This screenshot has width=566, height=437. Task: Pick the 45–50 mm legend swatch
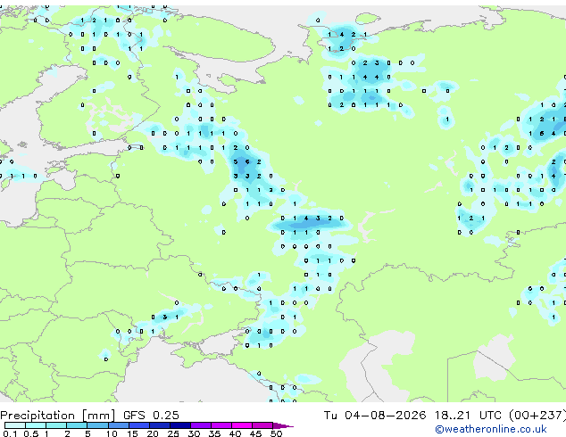(262, 425)
